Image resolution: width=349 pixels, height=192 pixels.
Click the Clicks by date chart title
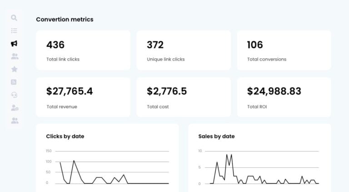(65, 136)
